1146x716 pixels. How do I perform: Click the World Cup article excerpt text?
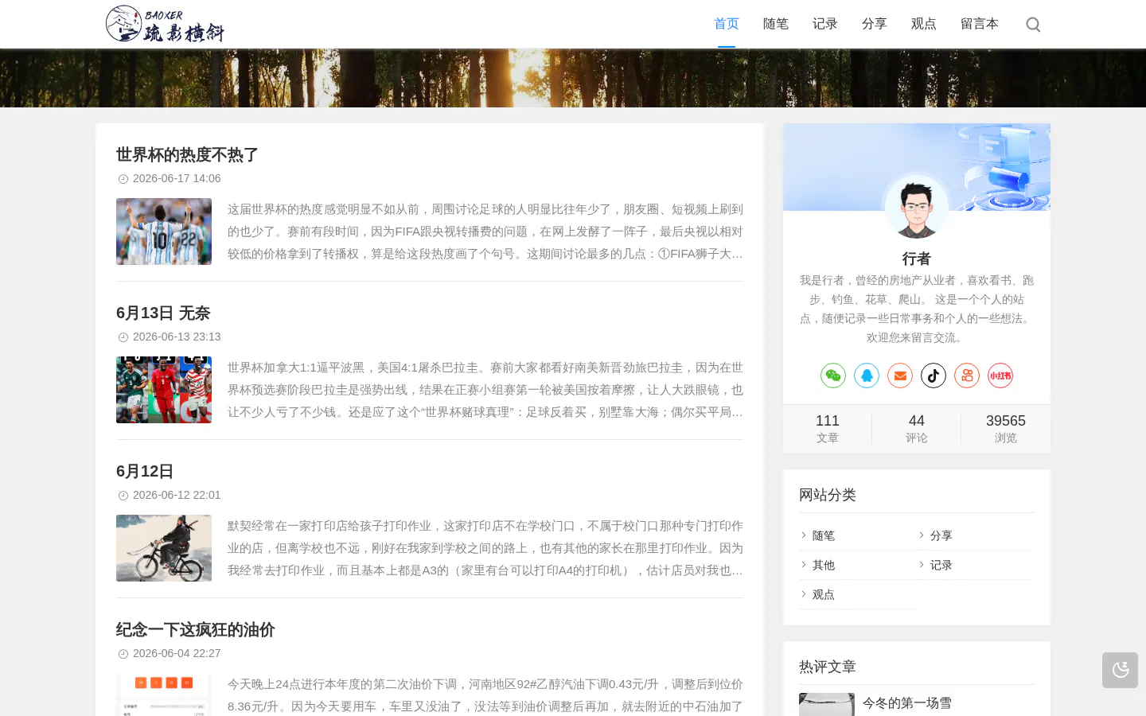[485, 232]
